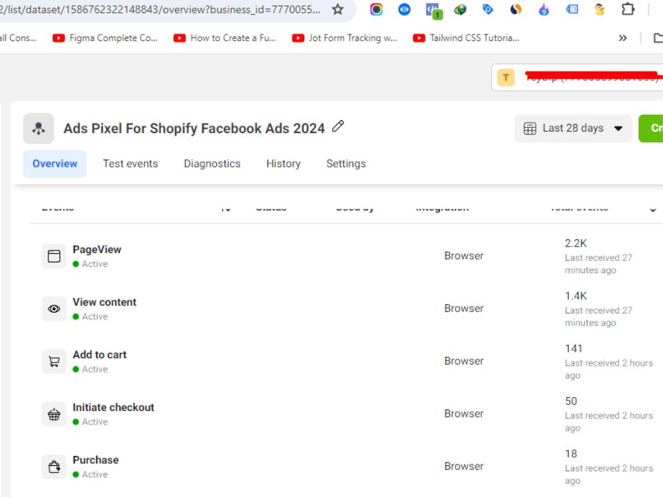Click the 50 total for Initiate checkout

point(572,401)
